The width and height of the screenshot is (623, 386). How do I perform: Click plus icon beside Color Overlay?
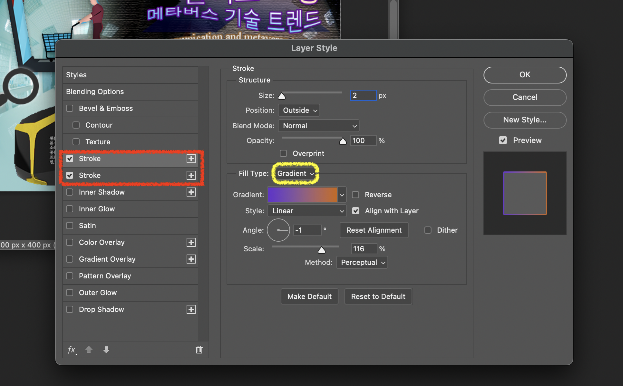click(x=191, y=242)
